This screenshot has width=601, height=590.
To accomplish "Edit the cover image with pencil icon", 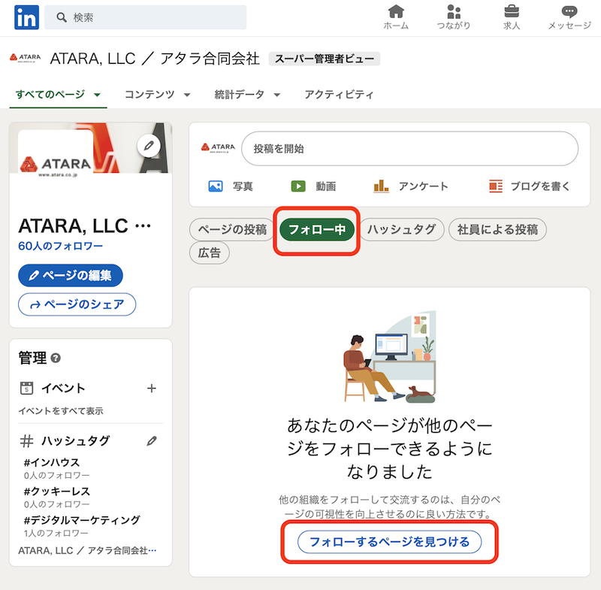I will click(149, 146).
